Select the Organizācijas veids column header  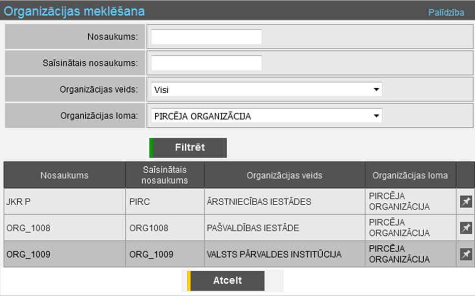click(284, 175)
